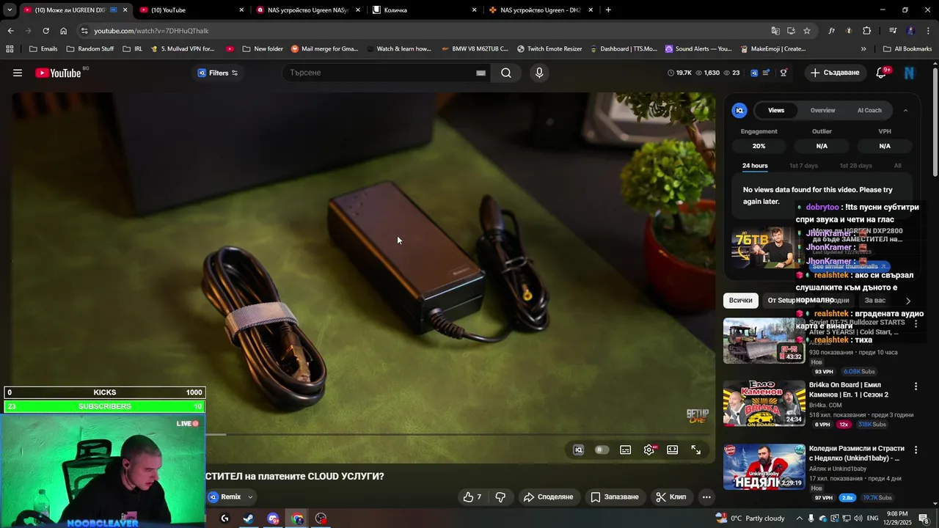
Task: Open options for Bri4ka On Board video
Action: [916, 386]
